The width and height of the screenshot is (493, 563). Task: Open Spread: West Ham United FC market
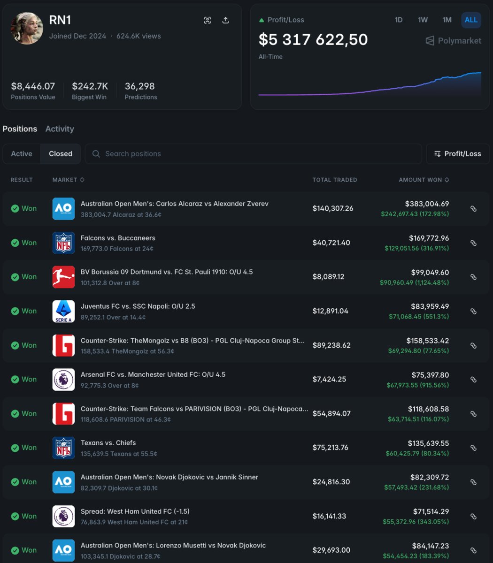[135, 511]
